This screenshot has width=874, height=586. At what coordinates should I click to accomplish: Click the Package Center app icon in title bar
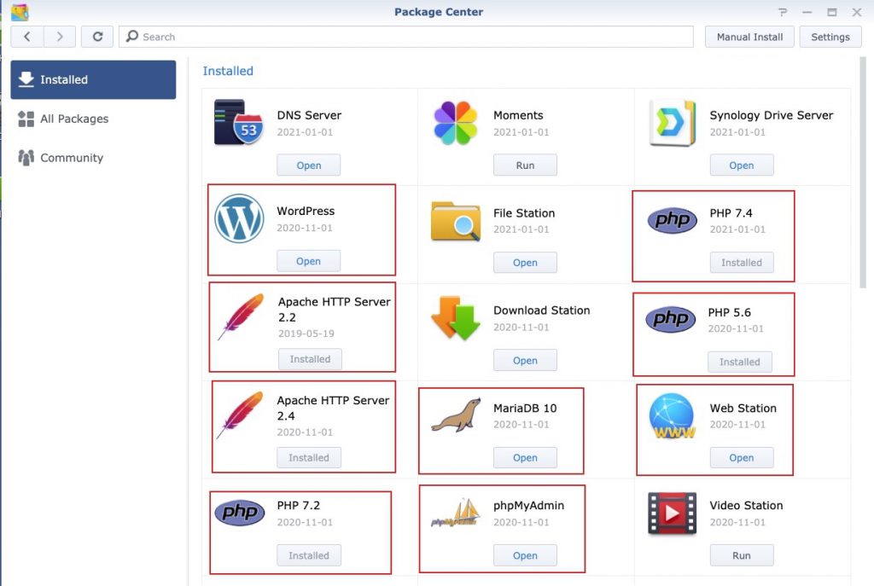(20, 12)
